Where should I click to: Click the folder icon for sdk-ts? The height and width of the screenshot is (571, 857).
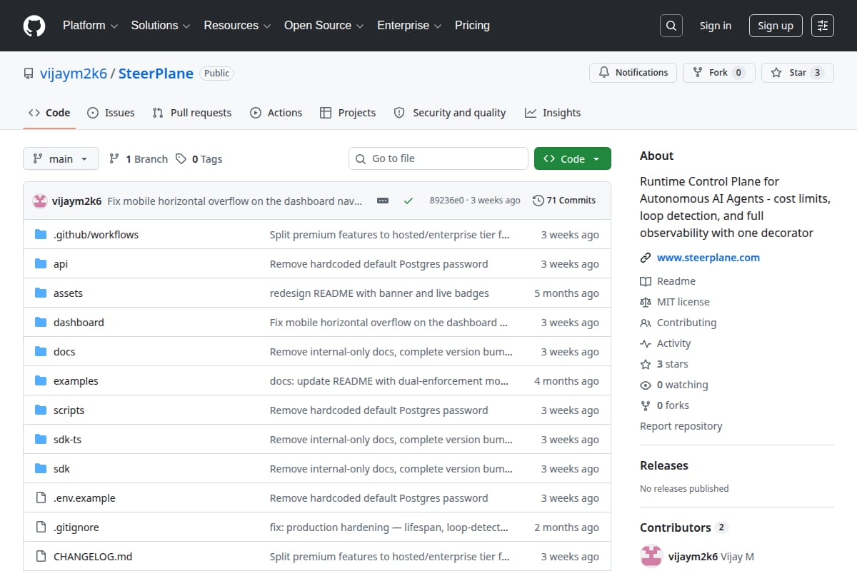[x=41, y=440]
